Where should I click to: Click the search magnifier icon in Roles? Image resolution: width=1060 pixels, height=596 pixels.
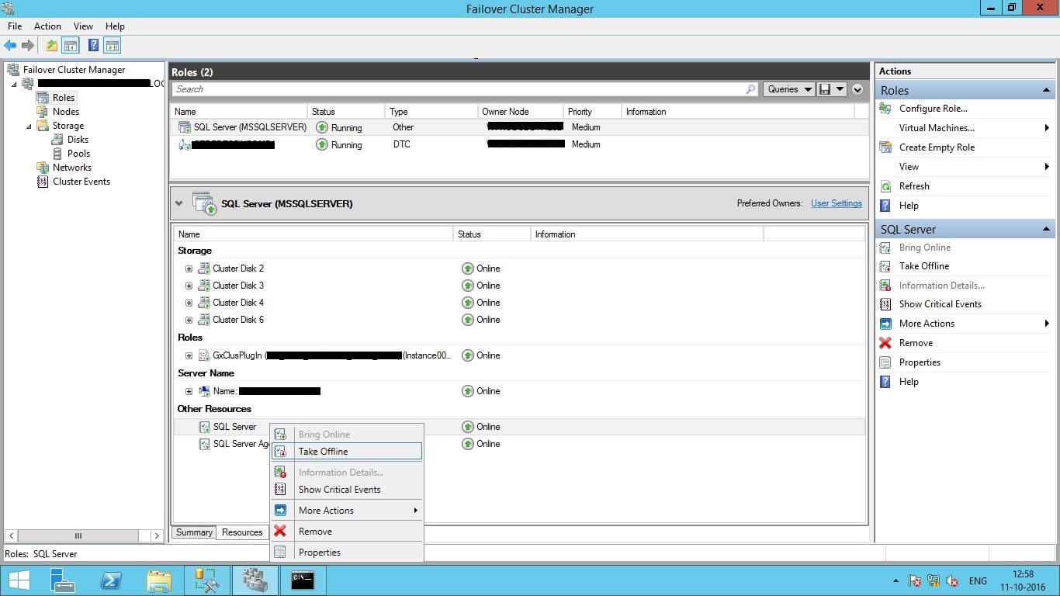point(750,89)
